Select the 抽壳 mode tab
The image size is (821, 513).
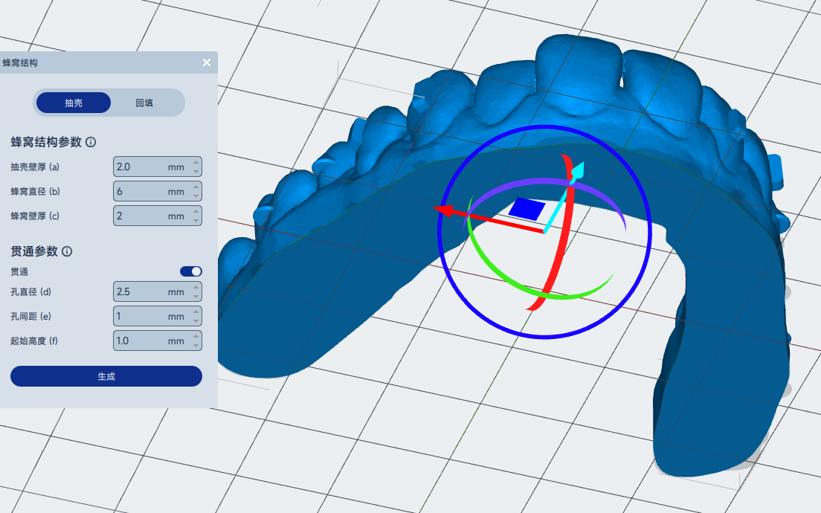pyautogui.click(x=74, y=103)
